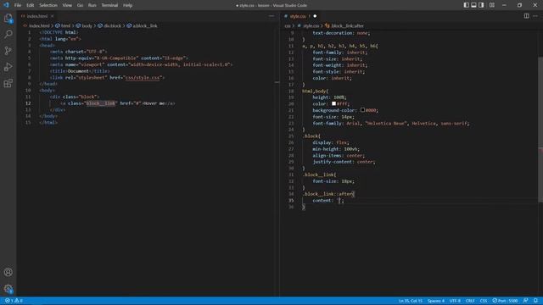Toggle the bottom panel layout icon
Viewport: 543px width, 305px height.
click(x=473, y=5)
